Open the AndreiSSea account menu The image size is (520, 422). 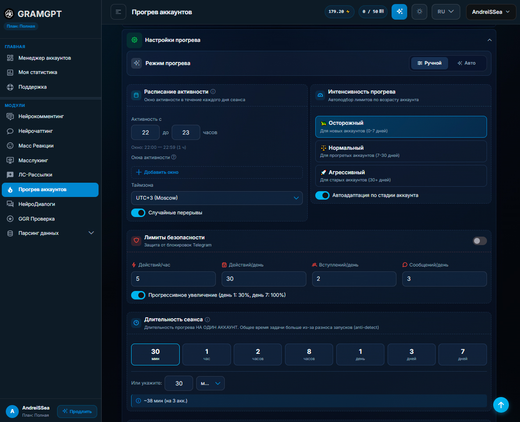coord(491,12)
